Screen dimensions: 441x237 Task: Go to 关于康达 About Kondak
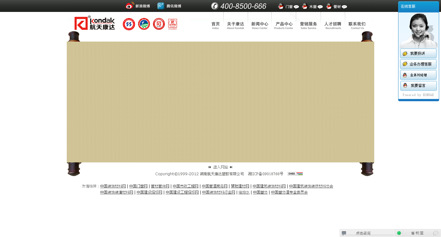tap(236, 25)
